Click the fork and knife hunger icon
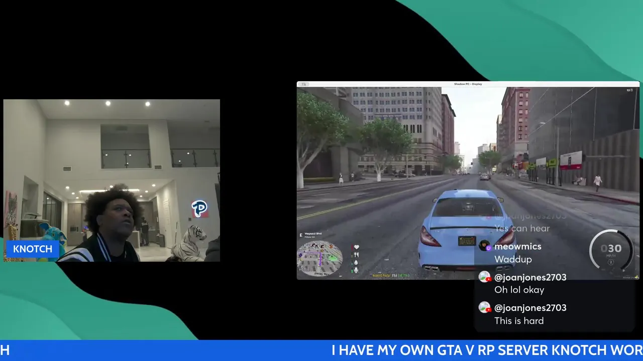The height and width of the screenshot is (361, 643). pos(357,255)
